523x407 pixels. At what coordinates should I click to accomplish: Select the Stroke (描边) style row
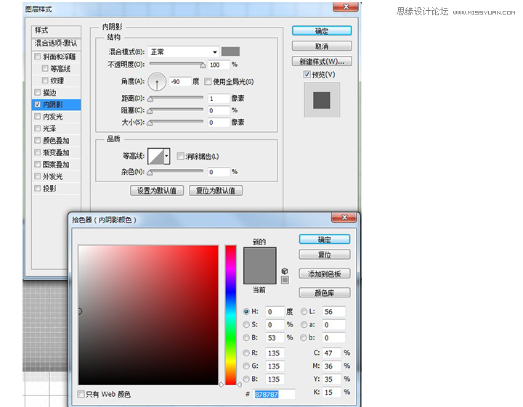(x=57, y=93)
